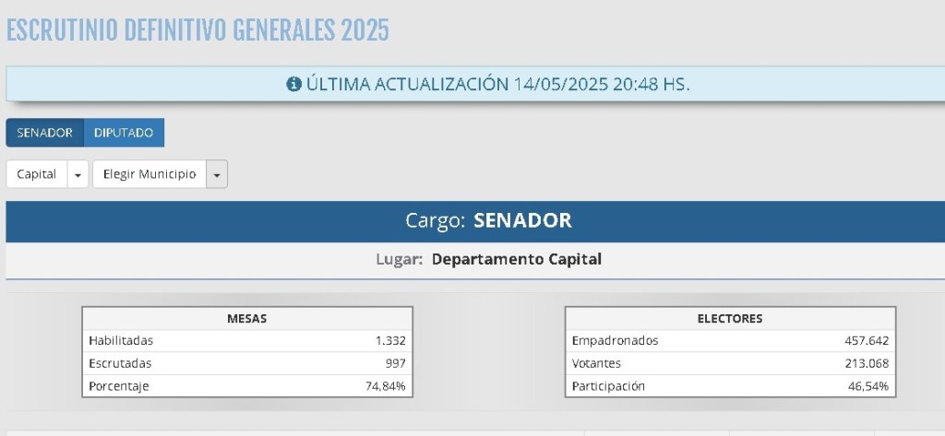Click the caret arrow next to Capital
This screenshot has height=436, width=945.
pyautogui.click(x=78, y=174)
